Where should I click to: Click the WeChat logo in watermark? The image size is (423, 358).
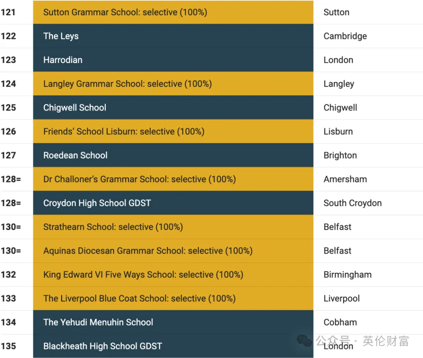pyautogui.click(x=304, y=341)
